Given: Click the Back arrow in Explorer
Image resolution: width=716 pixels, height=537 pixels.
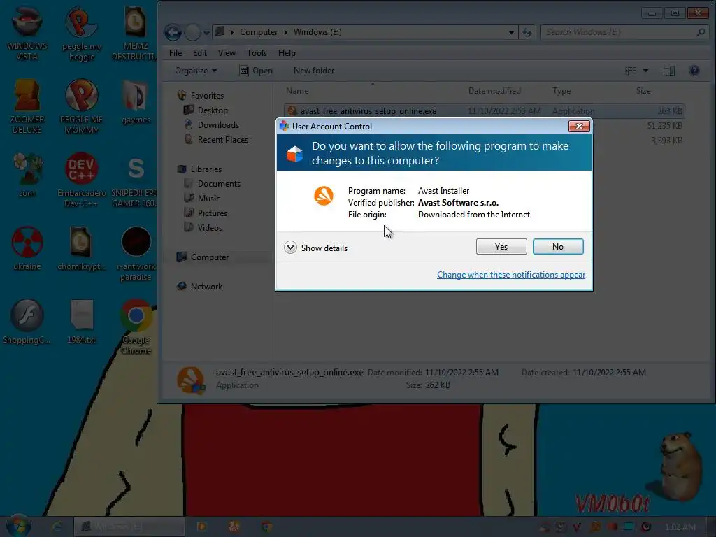Looking at the screenshot, I should click(173, 32).
